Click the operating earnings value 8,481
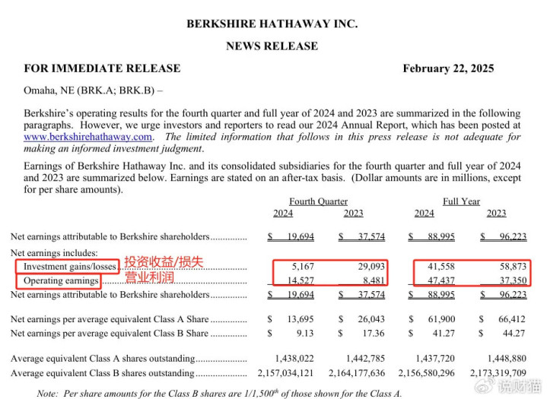Viewport: 547px width, 399px height. (x=374, y=280)
